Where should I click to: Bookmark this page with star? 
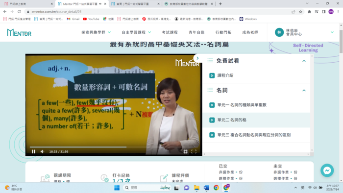coord(300,12)
